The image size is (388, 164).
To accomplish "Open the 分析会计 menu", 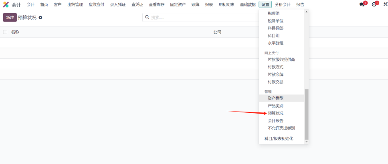I will click(283, 4).
